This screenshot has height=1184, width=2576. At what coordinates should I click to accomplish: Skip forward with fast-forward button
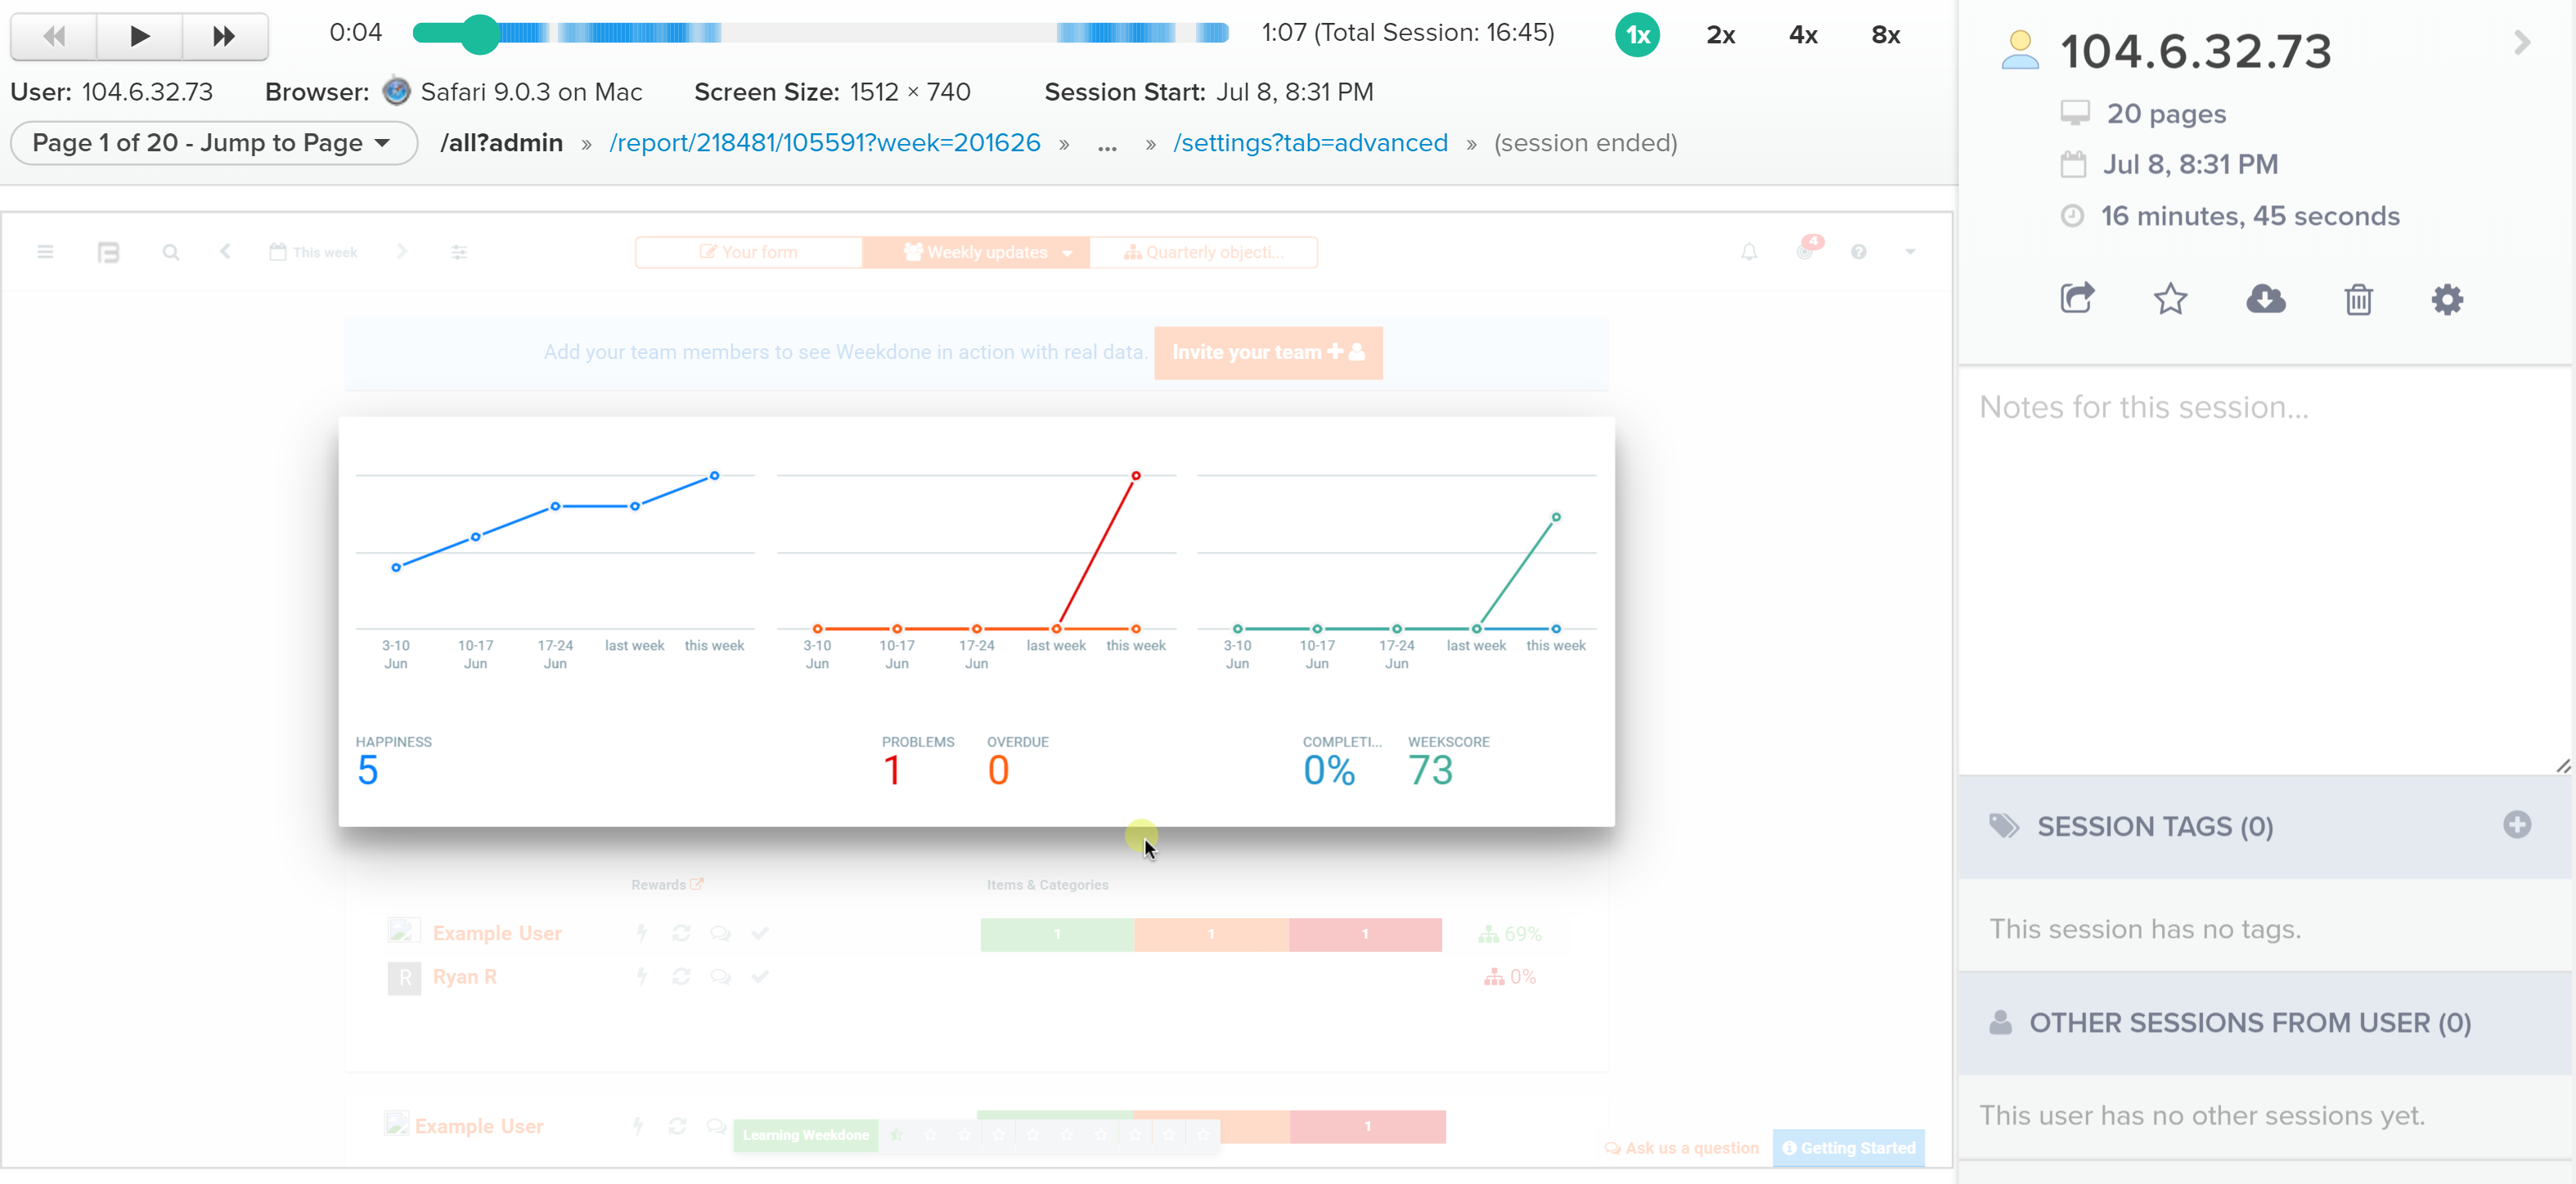pyautogui.click(x=224, y=37)
